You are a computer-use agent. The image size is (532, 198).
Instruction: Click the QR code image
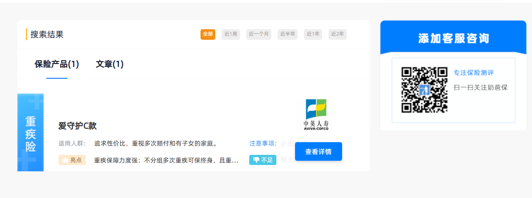pyautogui.click(x=424, y=90)
